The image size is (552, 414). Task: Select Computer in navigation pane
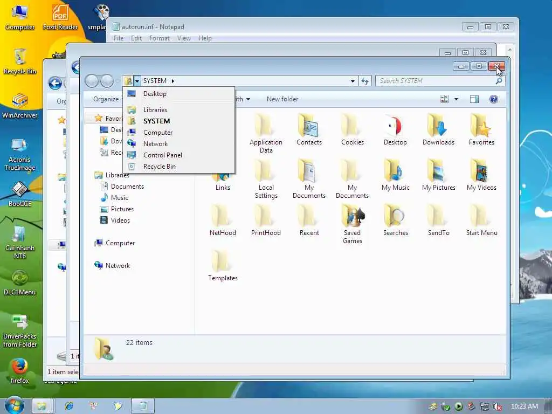(x=114, y=243)
